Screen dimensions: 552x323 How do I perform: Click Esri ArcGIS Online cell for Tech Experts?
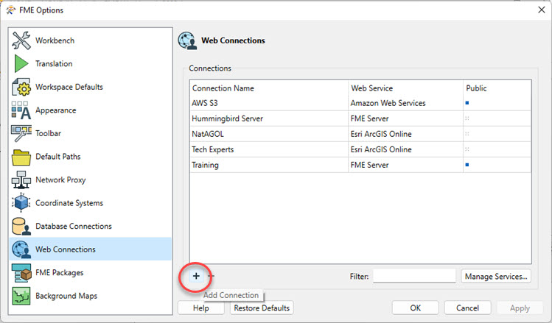(405, 149)
